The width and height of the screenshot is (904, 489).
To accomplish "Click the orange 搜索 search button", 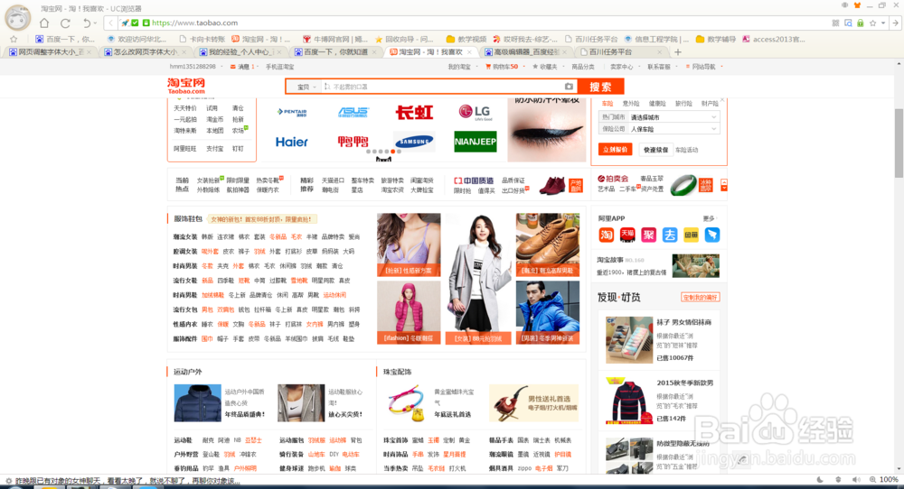I will [600, 87].
